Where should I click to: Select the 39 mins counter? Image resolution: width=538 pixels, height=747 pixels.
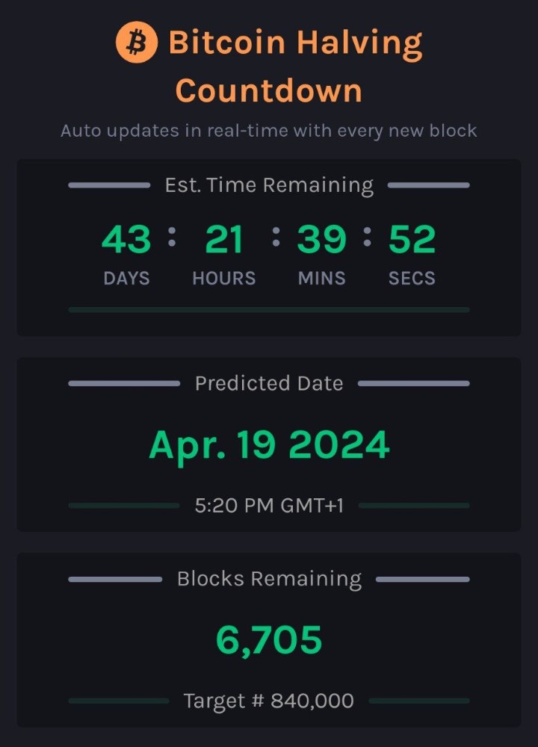pos(321,239)
